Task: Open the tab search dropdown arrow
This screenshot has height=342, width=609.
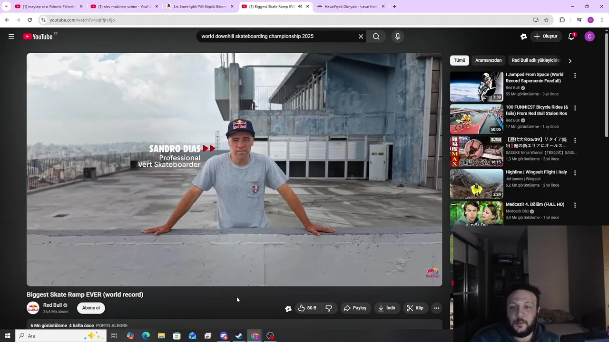Action: click(6, 7)
